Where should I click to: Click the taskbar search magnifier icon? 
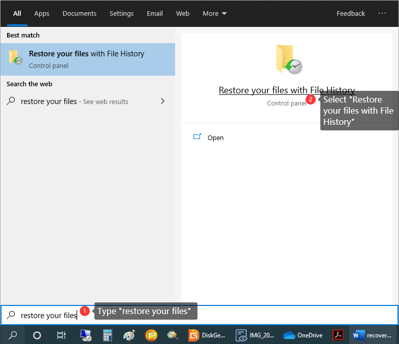[x=13, y=335]
